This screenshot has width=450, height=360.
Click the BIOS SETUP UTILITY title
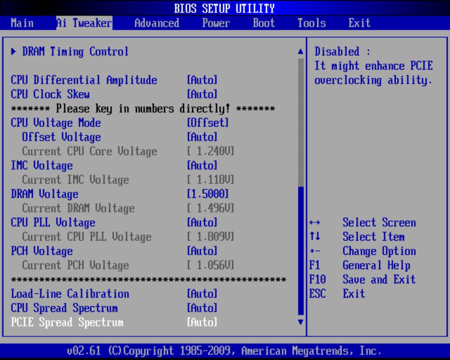(x=224, y=8)
